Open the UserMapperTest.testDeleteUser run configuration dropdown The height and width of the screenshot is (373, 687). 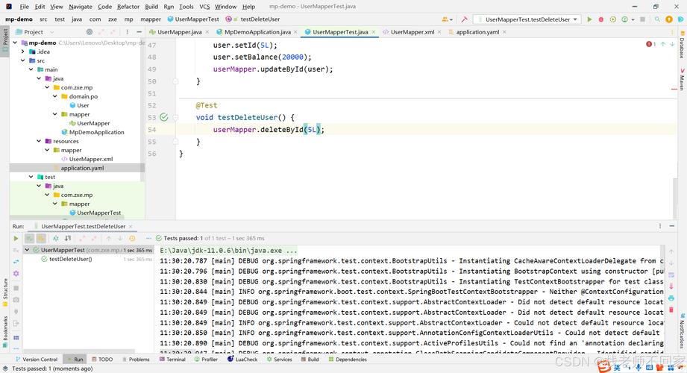pos(528,19)
